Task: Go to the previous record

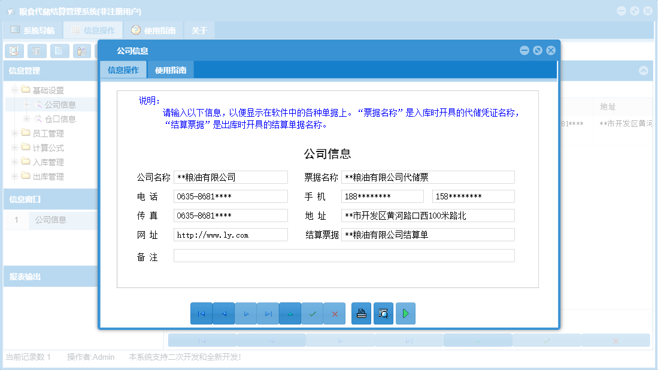Action: tap(223, 313)
